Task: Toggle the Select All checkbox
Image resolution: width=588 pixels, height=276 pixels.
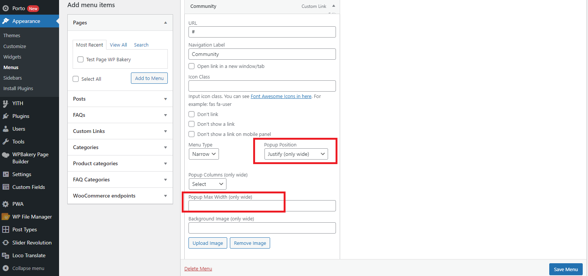Action: click(76, 79)
